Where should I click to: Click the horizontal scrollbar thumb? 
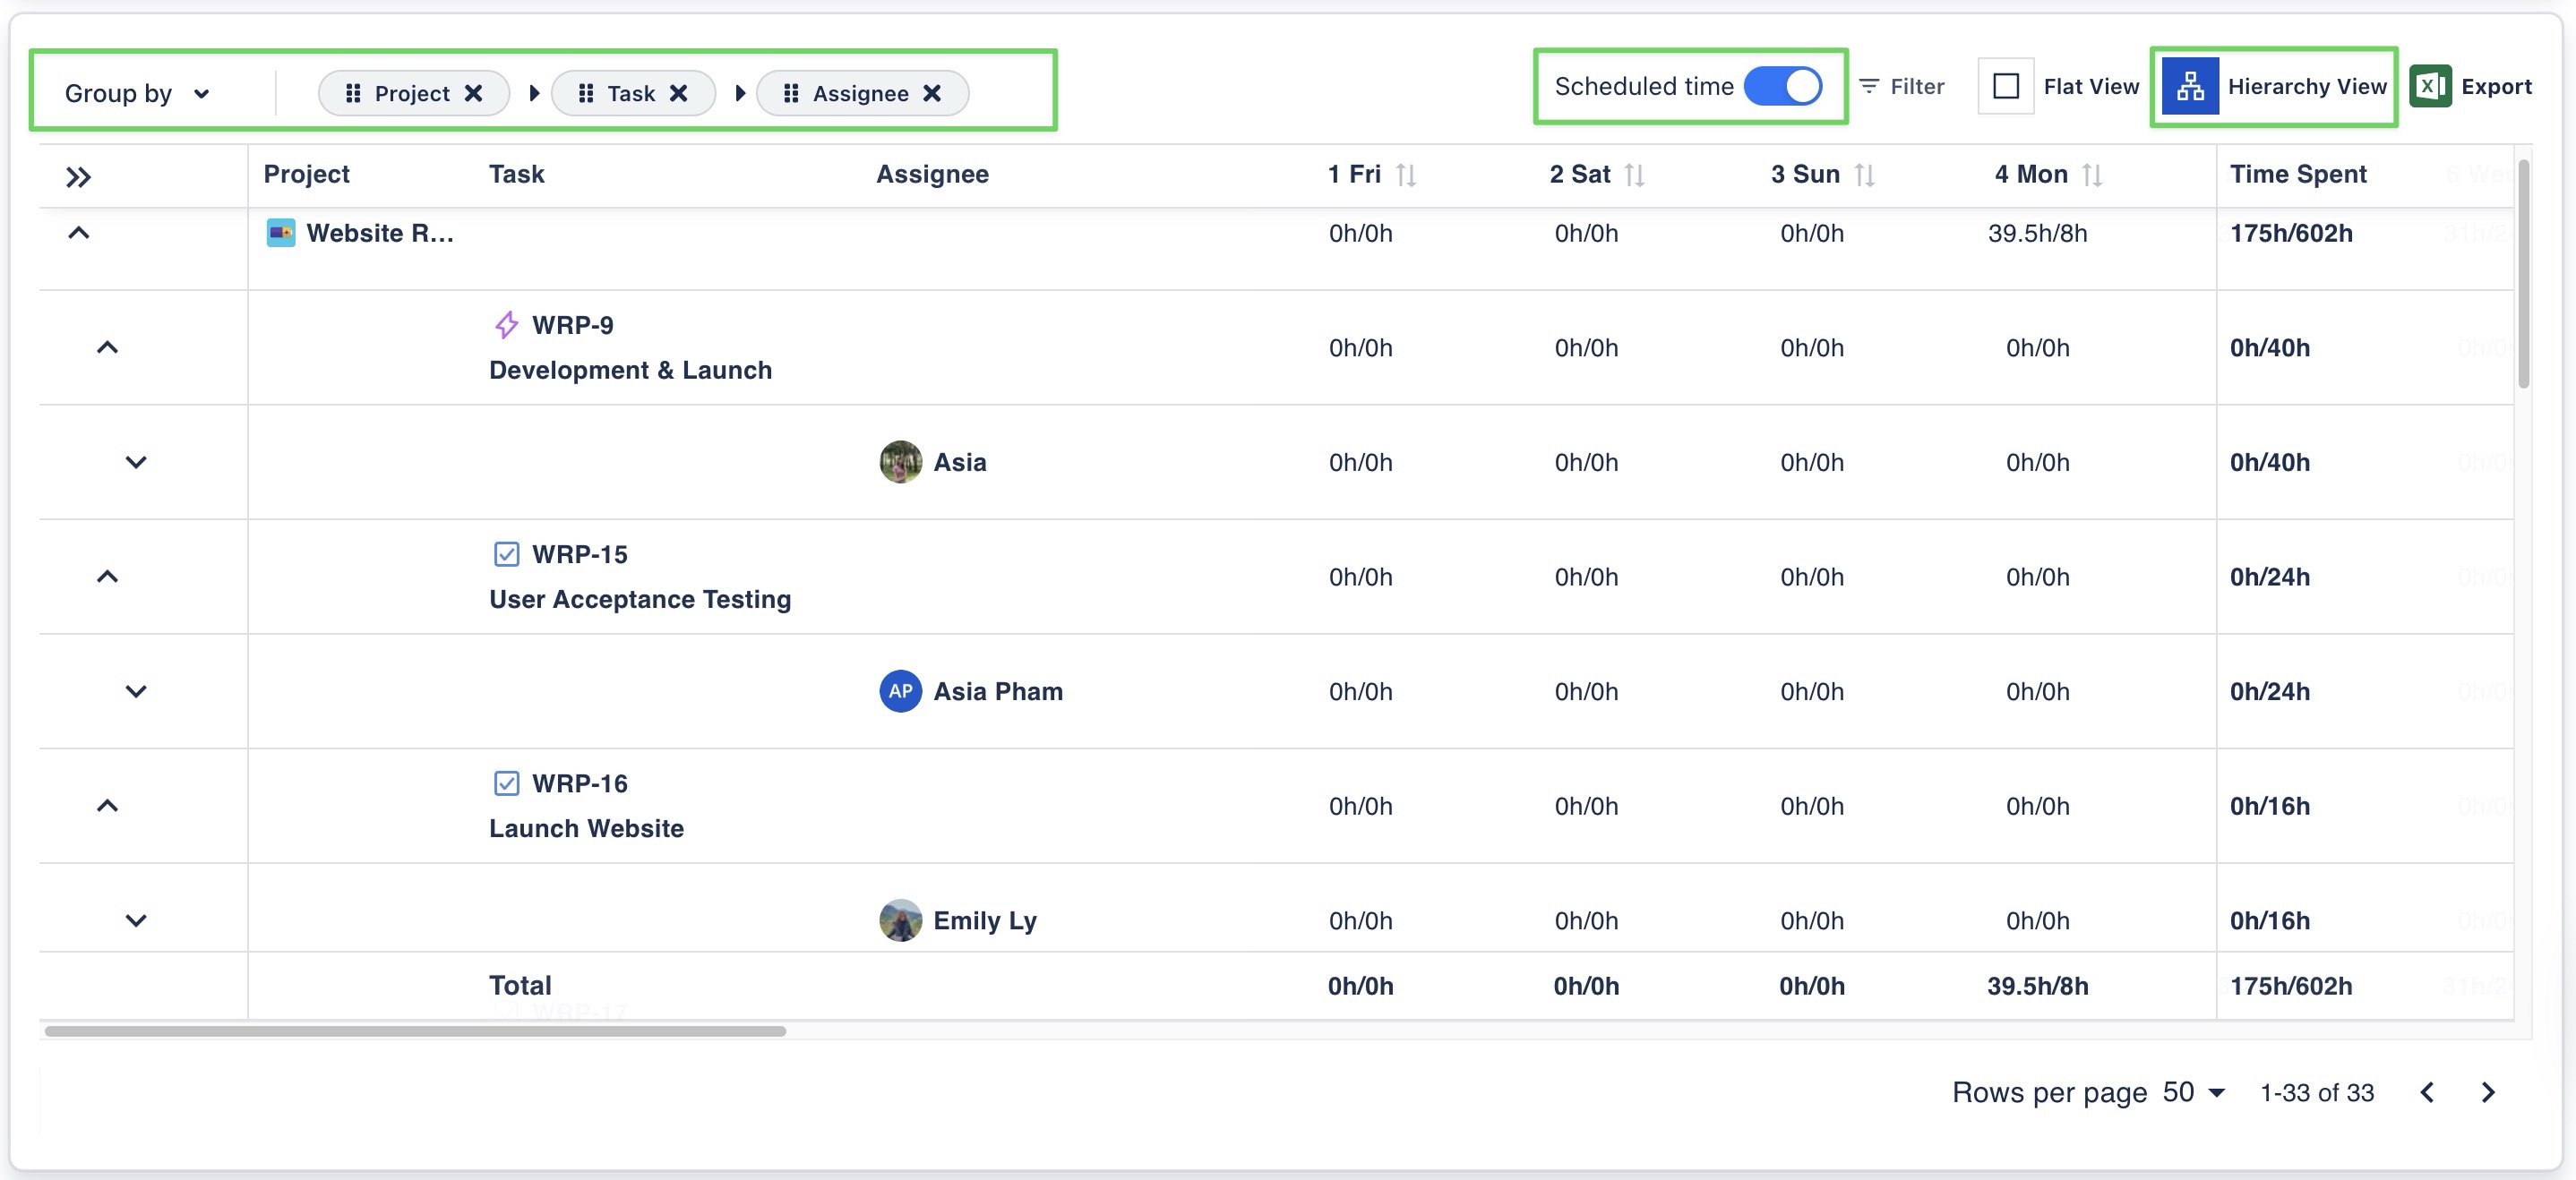415,1030
